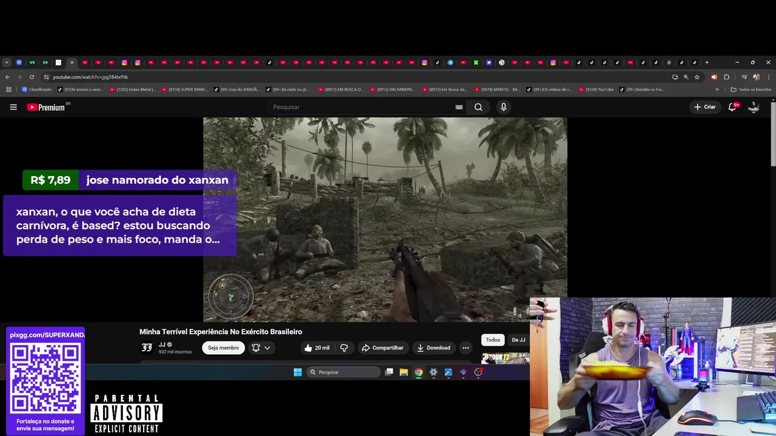The width and height of the screenshot is (776, 436).
Task: Start voice search with microphone icon
Action: pyautogui.click(x=503, y=107)
